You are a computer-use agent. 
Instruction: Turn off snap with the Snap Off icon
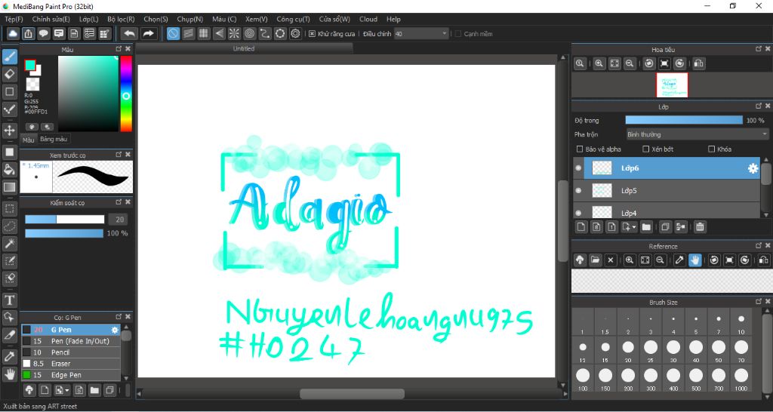click(x=173, y=33)
